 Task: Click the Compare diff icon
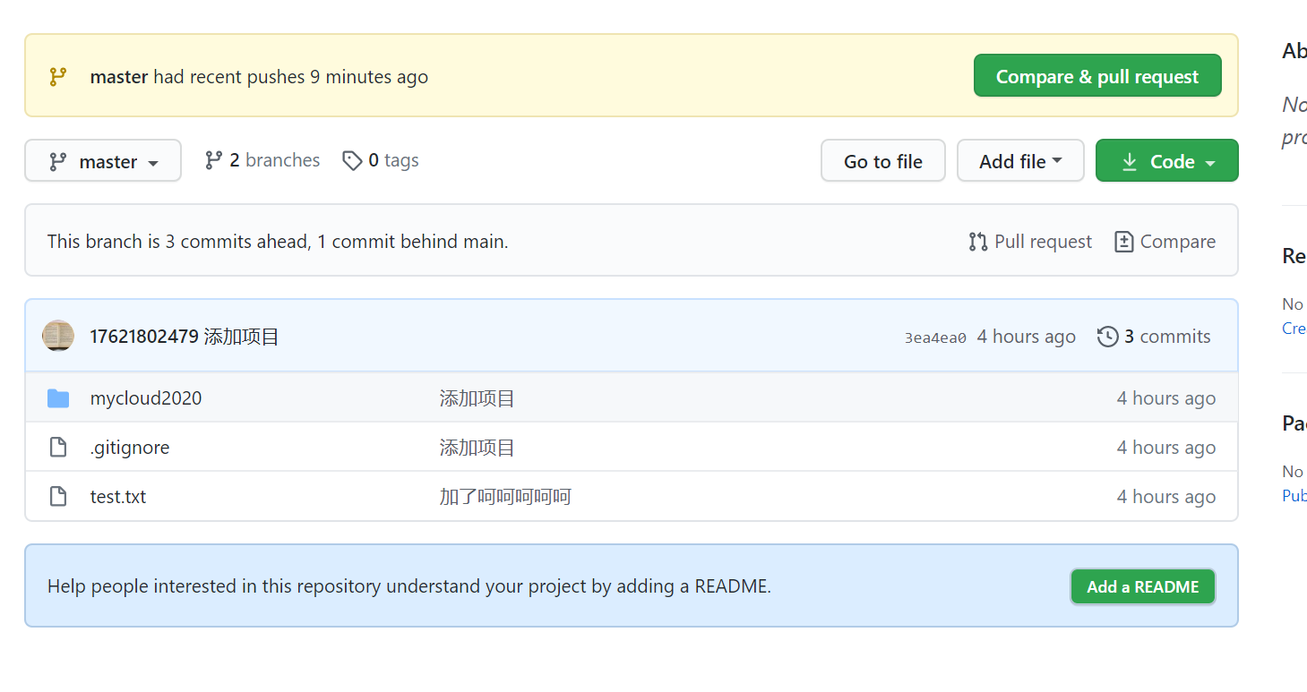[1124, 242]
